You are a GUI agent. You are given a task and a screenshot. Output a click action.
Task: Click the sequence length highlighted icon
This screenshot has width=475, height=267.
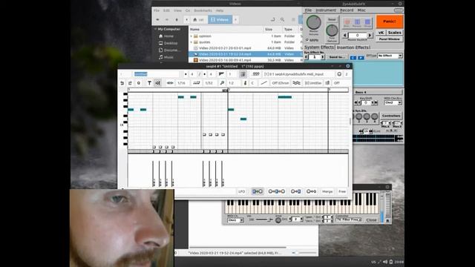(x=243, y=74)
